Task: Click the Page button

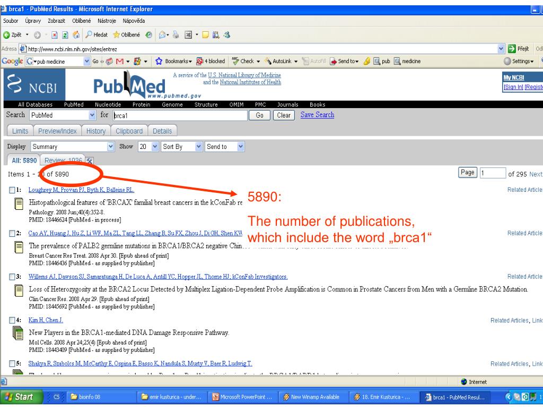Action: point(468,172)
